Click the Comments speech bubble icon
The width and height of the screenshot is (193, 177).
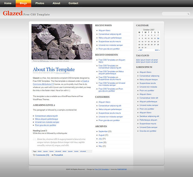[34, 155]
